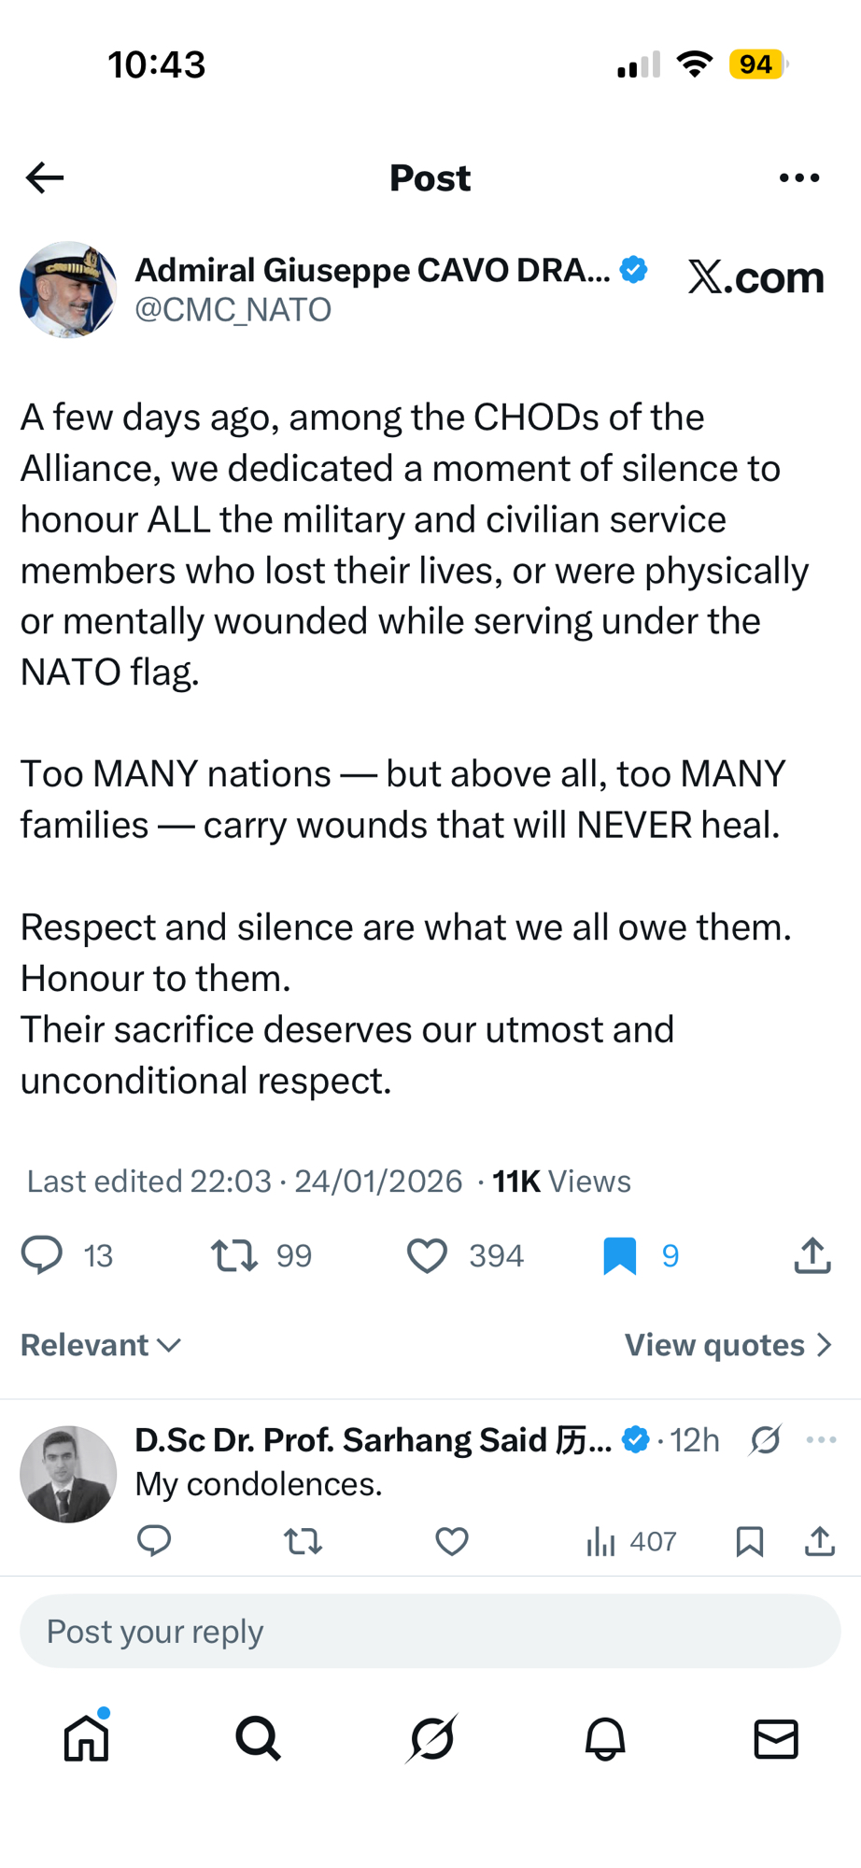Go back using the arrow icon
This screenshot has width=861, height=1868.
coord(45,177)
